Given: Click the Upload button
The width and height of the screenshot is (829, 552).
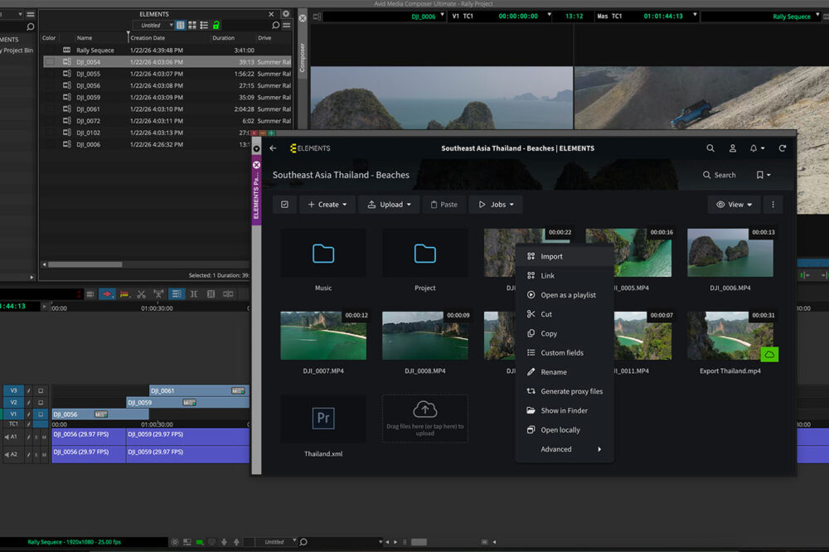Looking at the screenshot, I should (x=390, y=205).
